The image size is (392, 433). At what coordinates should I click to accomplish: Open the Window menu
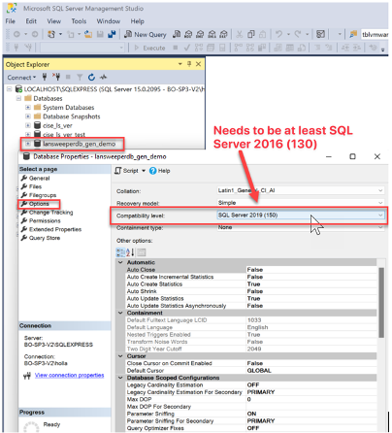pyautogui.click(x=108, y=21)
